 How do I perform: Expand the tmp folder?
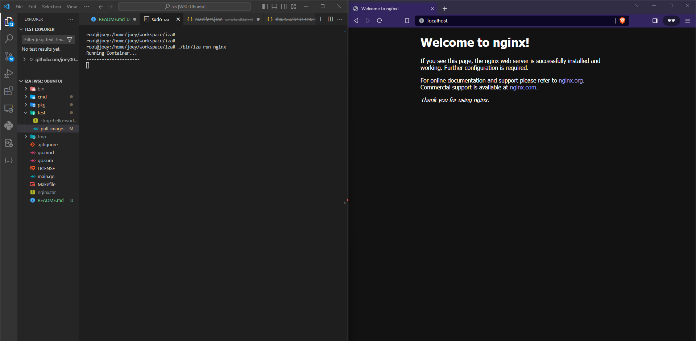26,136
